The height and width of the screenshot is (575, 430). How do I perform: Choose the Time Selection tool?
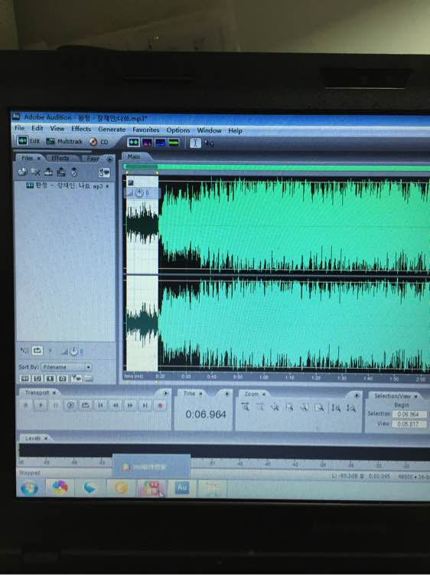point(195,143)
